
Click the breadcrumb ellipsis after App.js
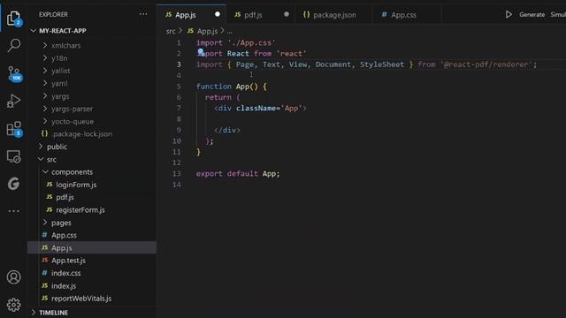(230, 32)
